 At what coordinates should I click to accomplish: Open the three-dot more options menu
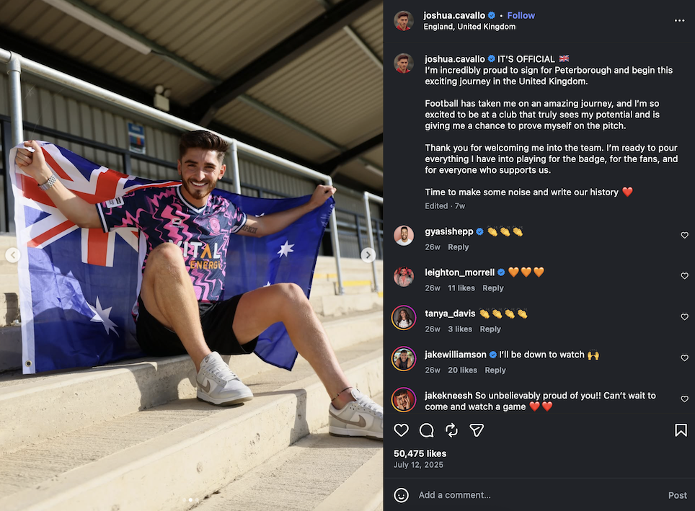(x=679, y=20)
